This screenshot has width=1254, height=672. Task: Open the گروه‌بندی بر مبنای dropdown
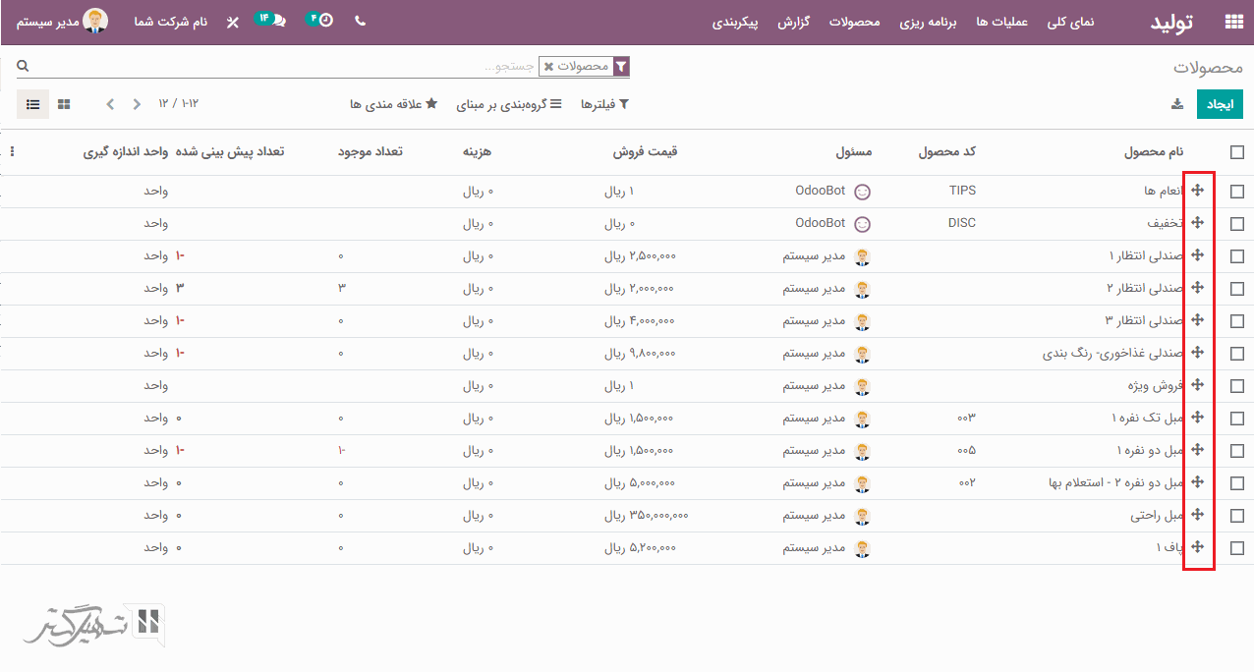tap(509, 104)
